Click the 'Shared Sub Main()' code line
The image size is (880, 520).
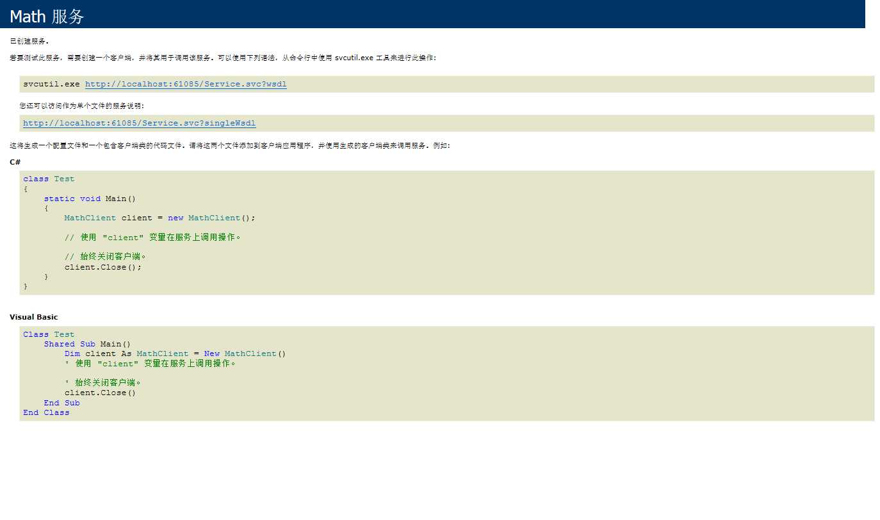tap(87, 344)
